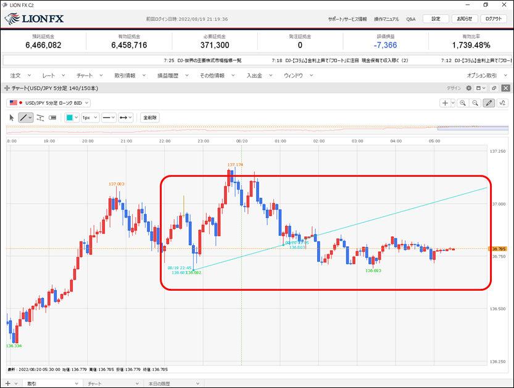The height and width of the screenshot is (388, 514).
Task: Expand the add chart dropdown arrow
Action: point(453,103)
